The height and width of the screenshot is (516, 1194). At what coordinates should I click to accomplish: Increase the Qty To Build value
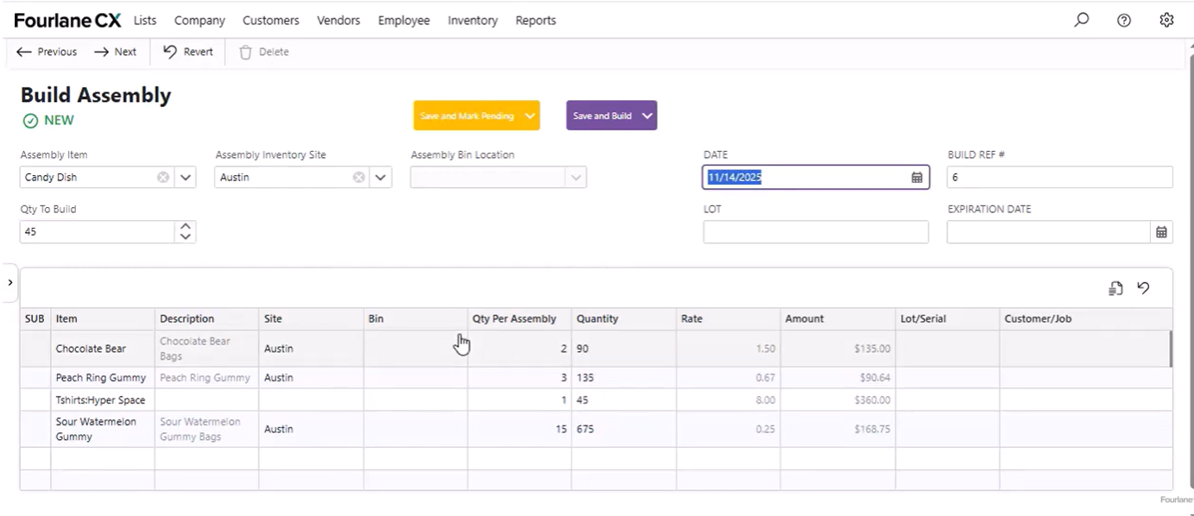click(185, 227)
